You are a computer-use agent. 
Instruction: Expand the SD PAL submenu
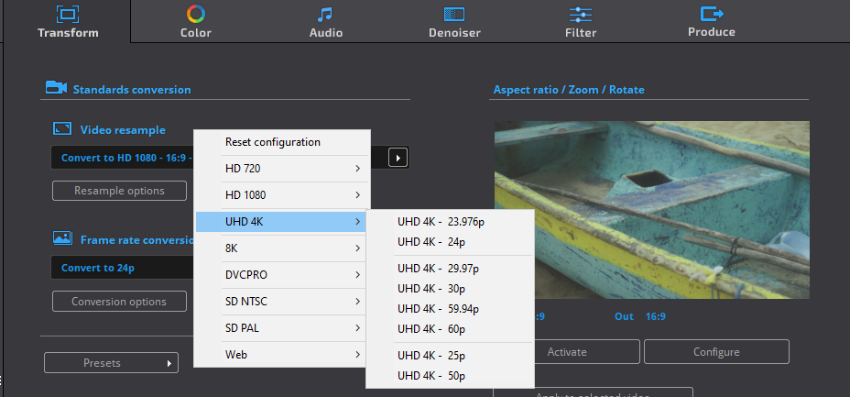[x=282, y=328]
